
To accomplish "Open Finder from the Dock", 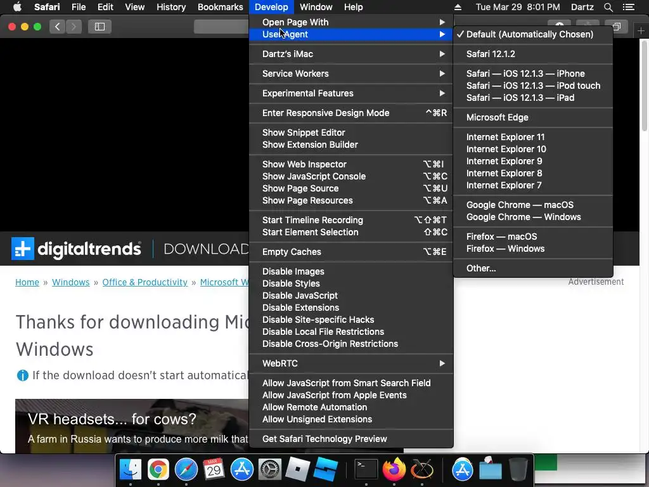I will (x=131, y=470).
